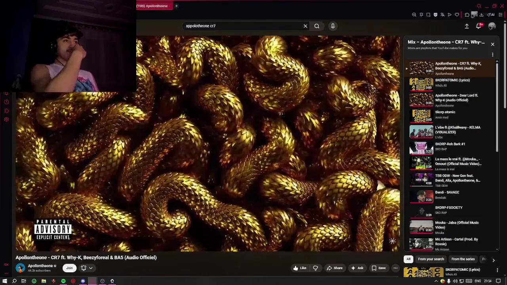Image resolution: width=507 pixels, height=285 pixels.
Task: Open the more actions ellipsis button
Action: pos(395,268)
